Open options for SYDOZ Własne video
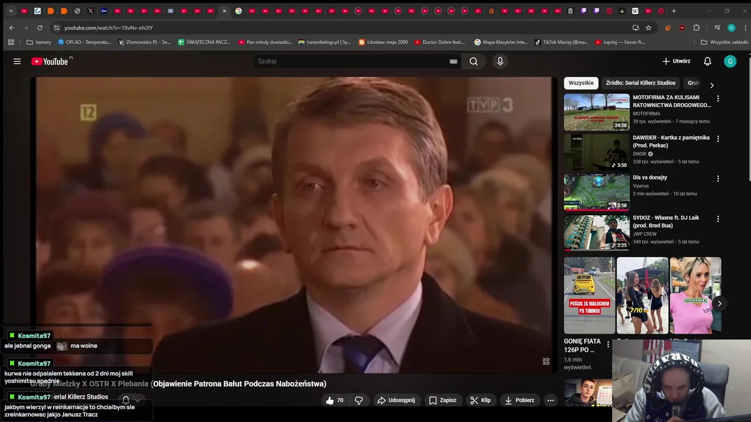Viewport: 751px width, 422px height. (718, 219)
